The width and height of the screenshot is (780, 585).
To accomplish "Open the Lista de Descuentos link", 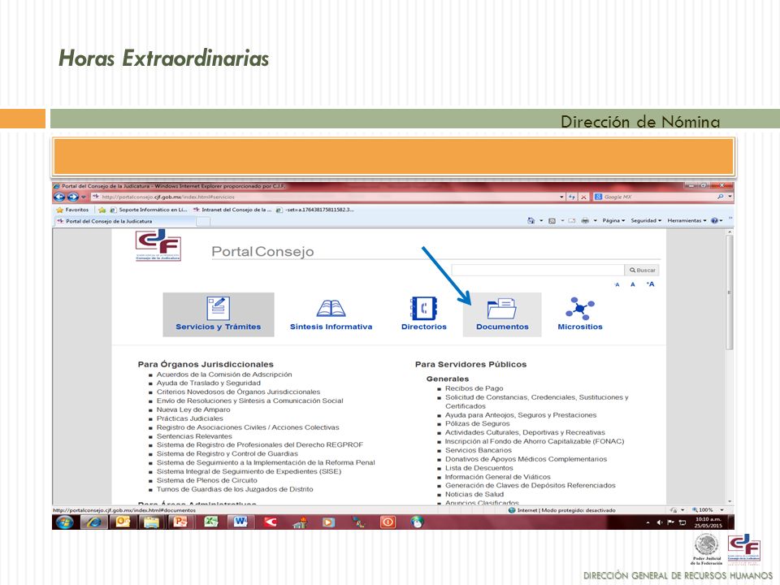I will [479, 468].
